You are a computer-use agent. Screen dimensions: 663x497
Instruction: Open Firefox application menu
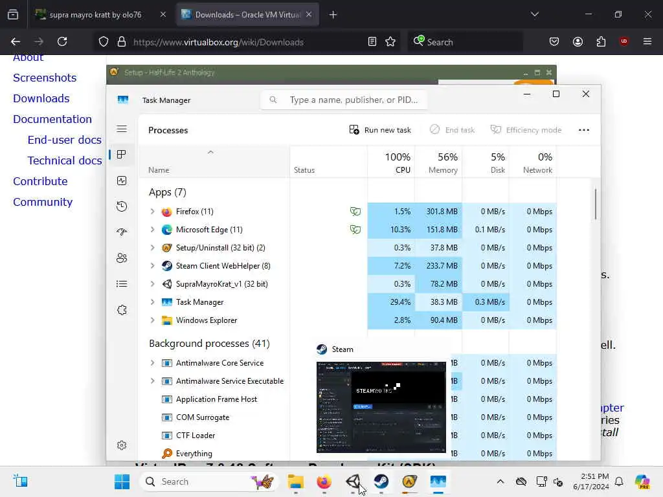pos(647,42)
